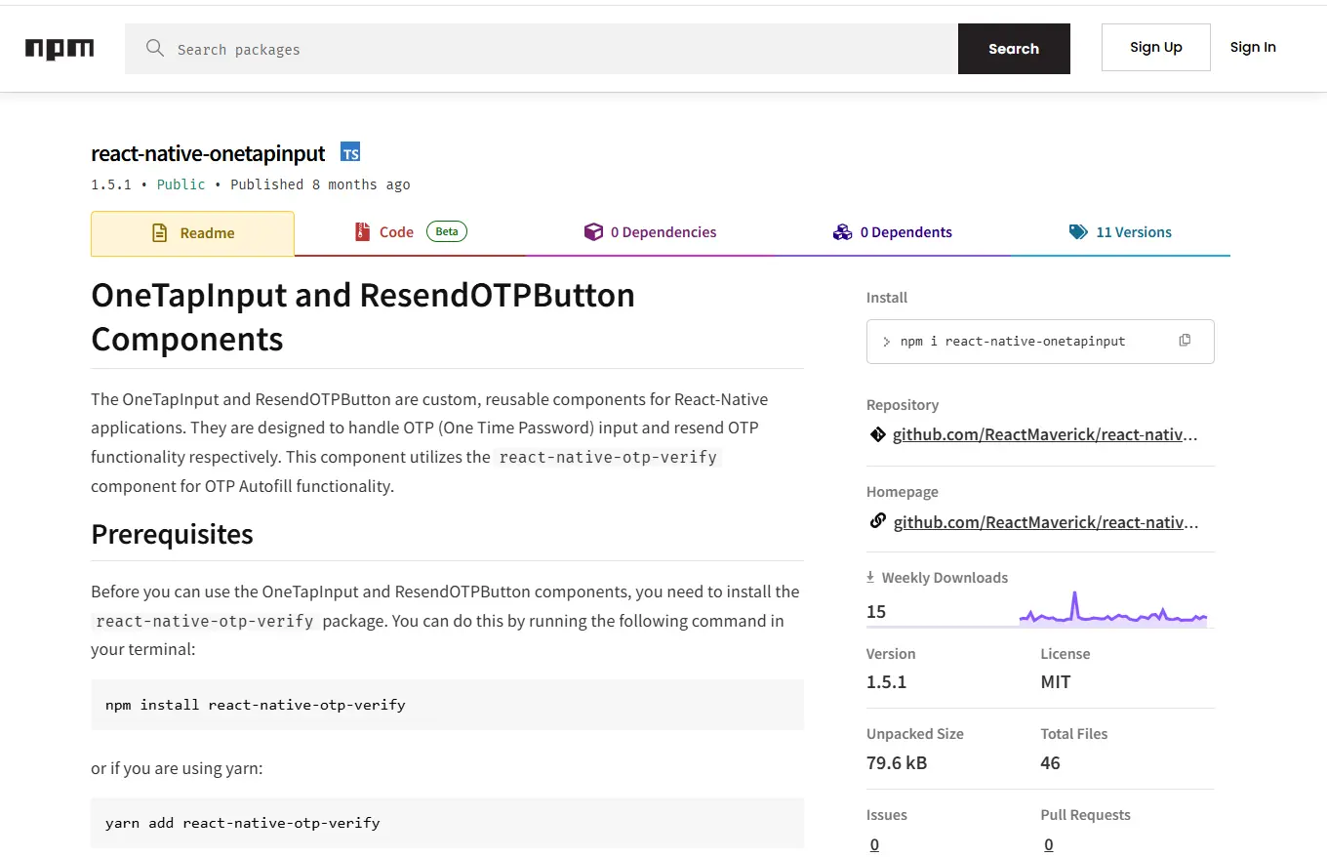Click the Sign In link

coord(1253,47)
